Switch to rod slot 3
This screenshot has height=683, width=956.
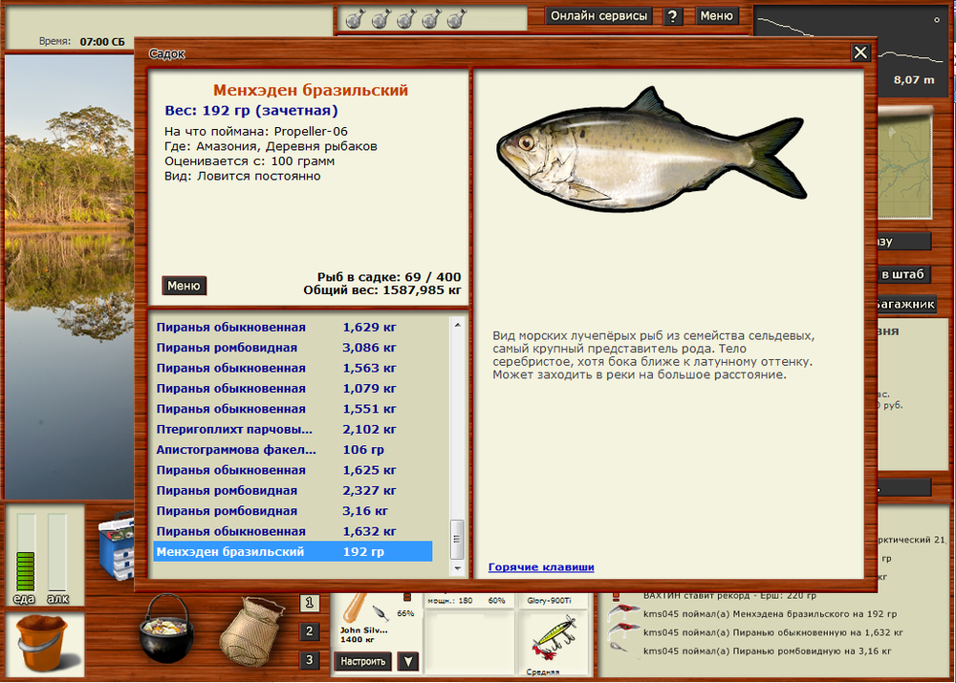pos(310,657)
